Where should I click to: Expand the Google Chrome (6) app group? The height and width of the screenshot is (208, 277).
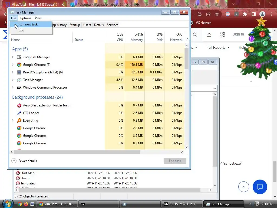coord(12,64)
